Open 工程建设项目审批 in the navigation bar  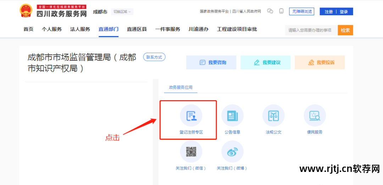click(237, 29)
